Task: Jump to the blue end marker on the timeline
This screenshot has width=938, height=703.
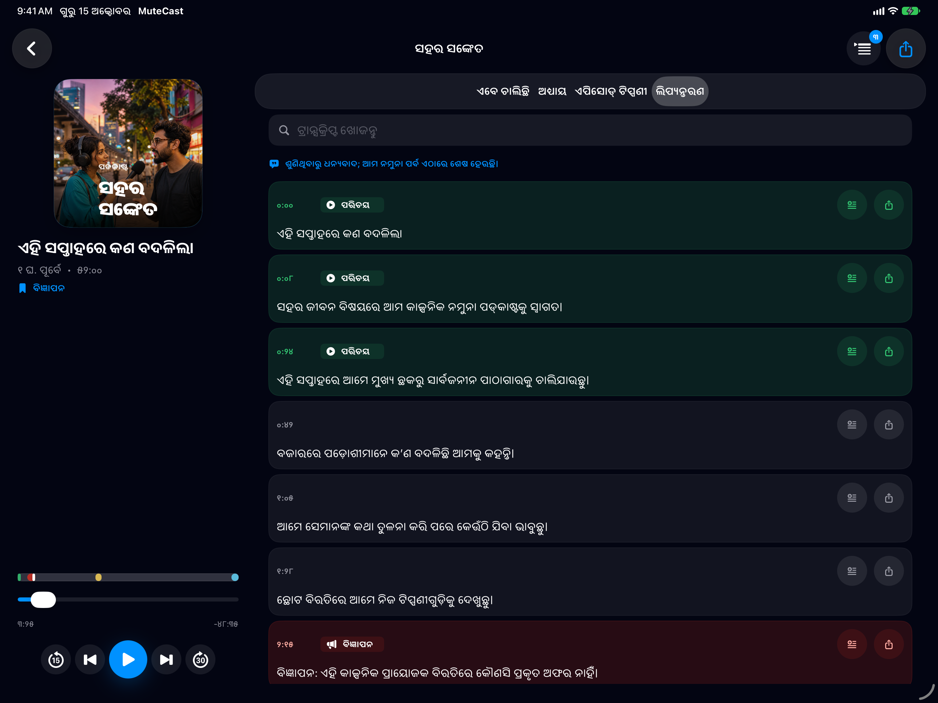Action: coord(235,577)
